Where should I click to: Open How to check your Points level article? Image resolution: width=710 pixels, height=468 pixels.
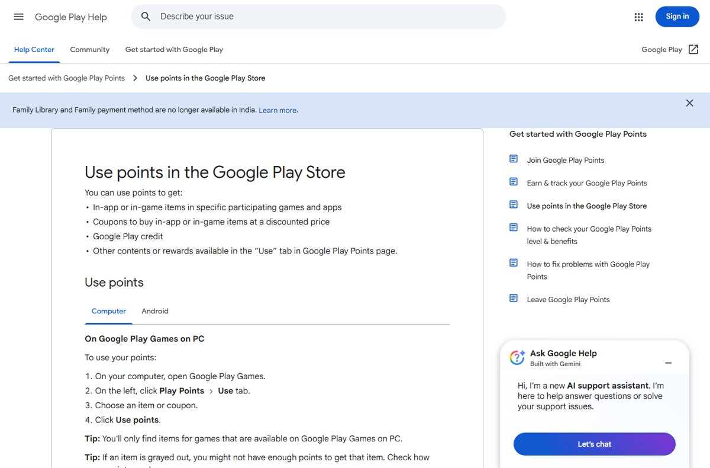point(589,235)
